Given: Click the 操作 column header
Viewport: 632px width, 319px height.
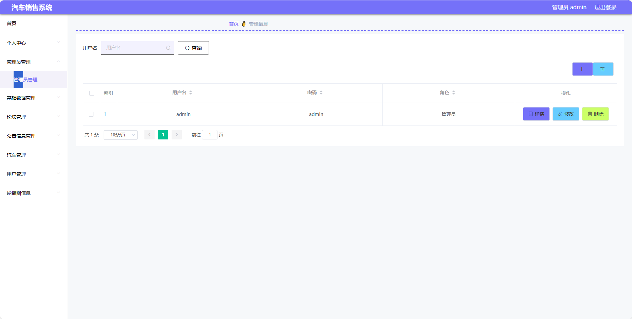Looking at the screenshot, I should coord(566,93).
